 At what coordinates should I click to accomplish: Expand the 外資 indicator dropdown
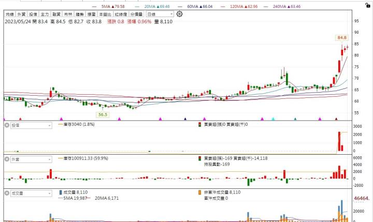click(49, 159)
